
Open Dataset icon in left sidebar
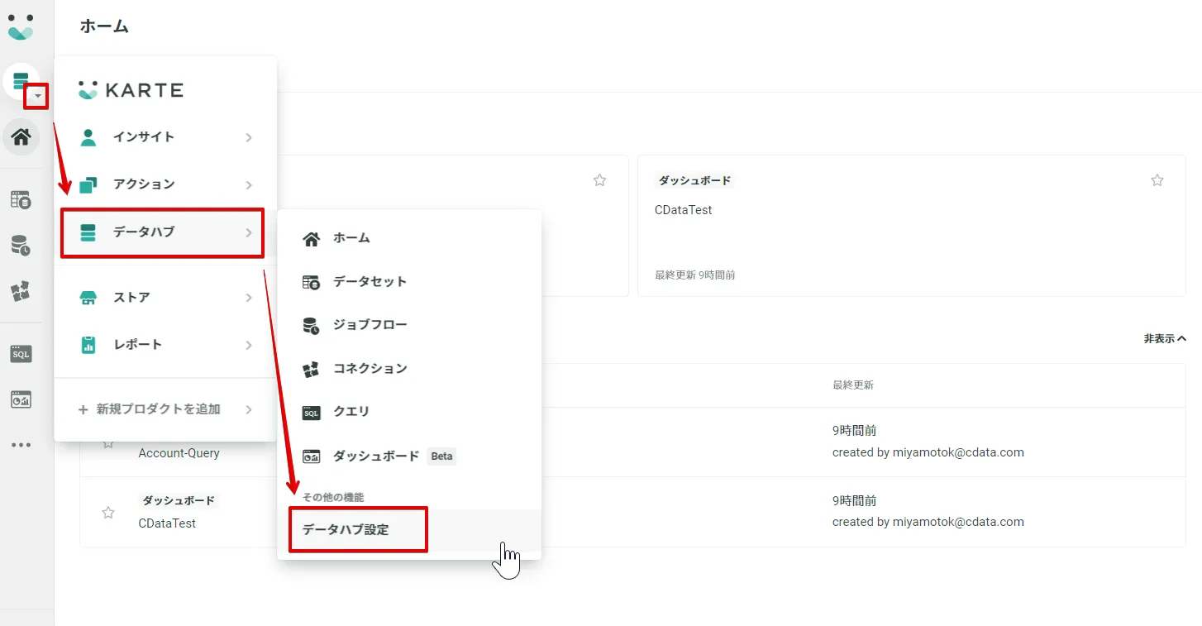point(21,199)
